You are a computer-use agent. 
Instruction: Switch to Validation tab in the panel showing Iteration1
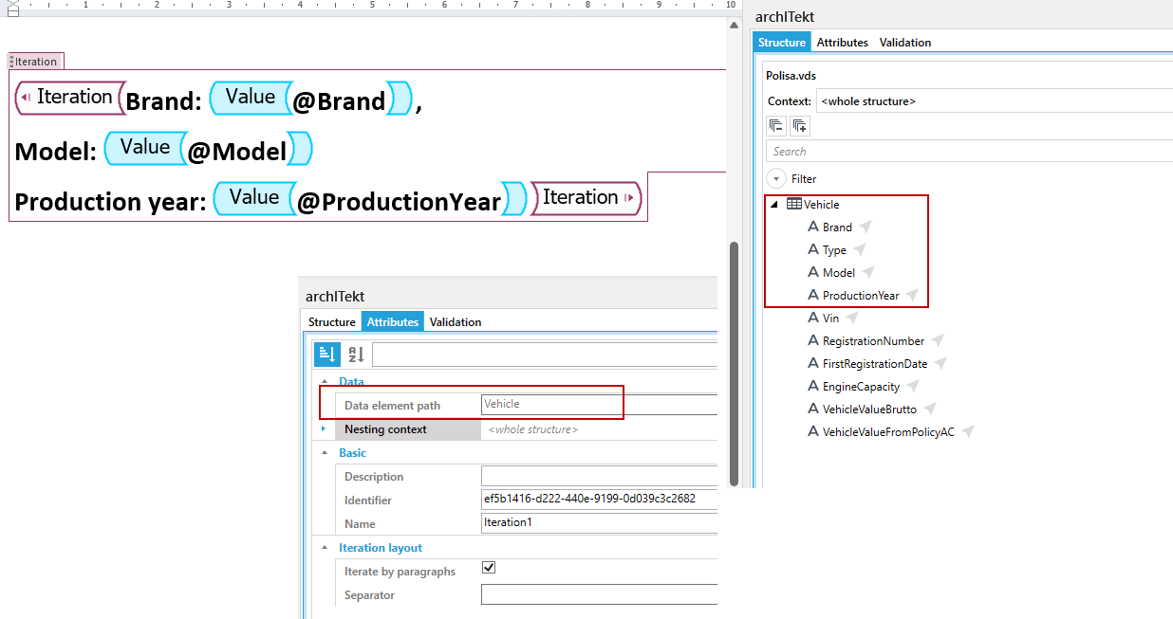pyautogui.click(x=456, y=322)
